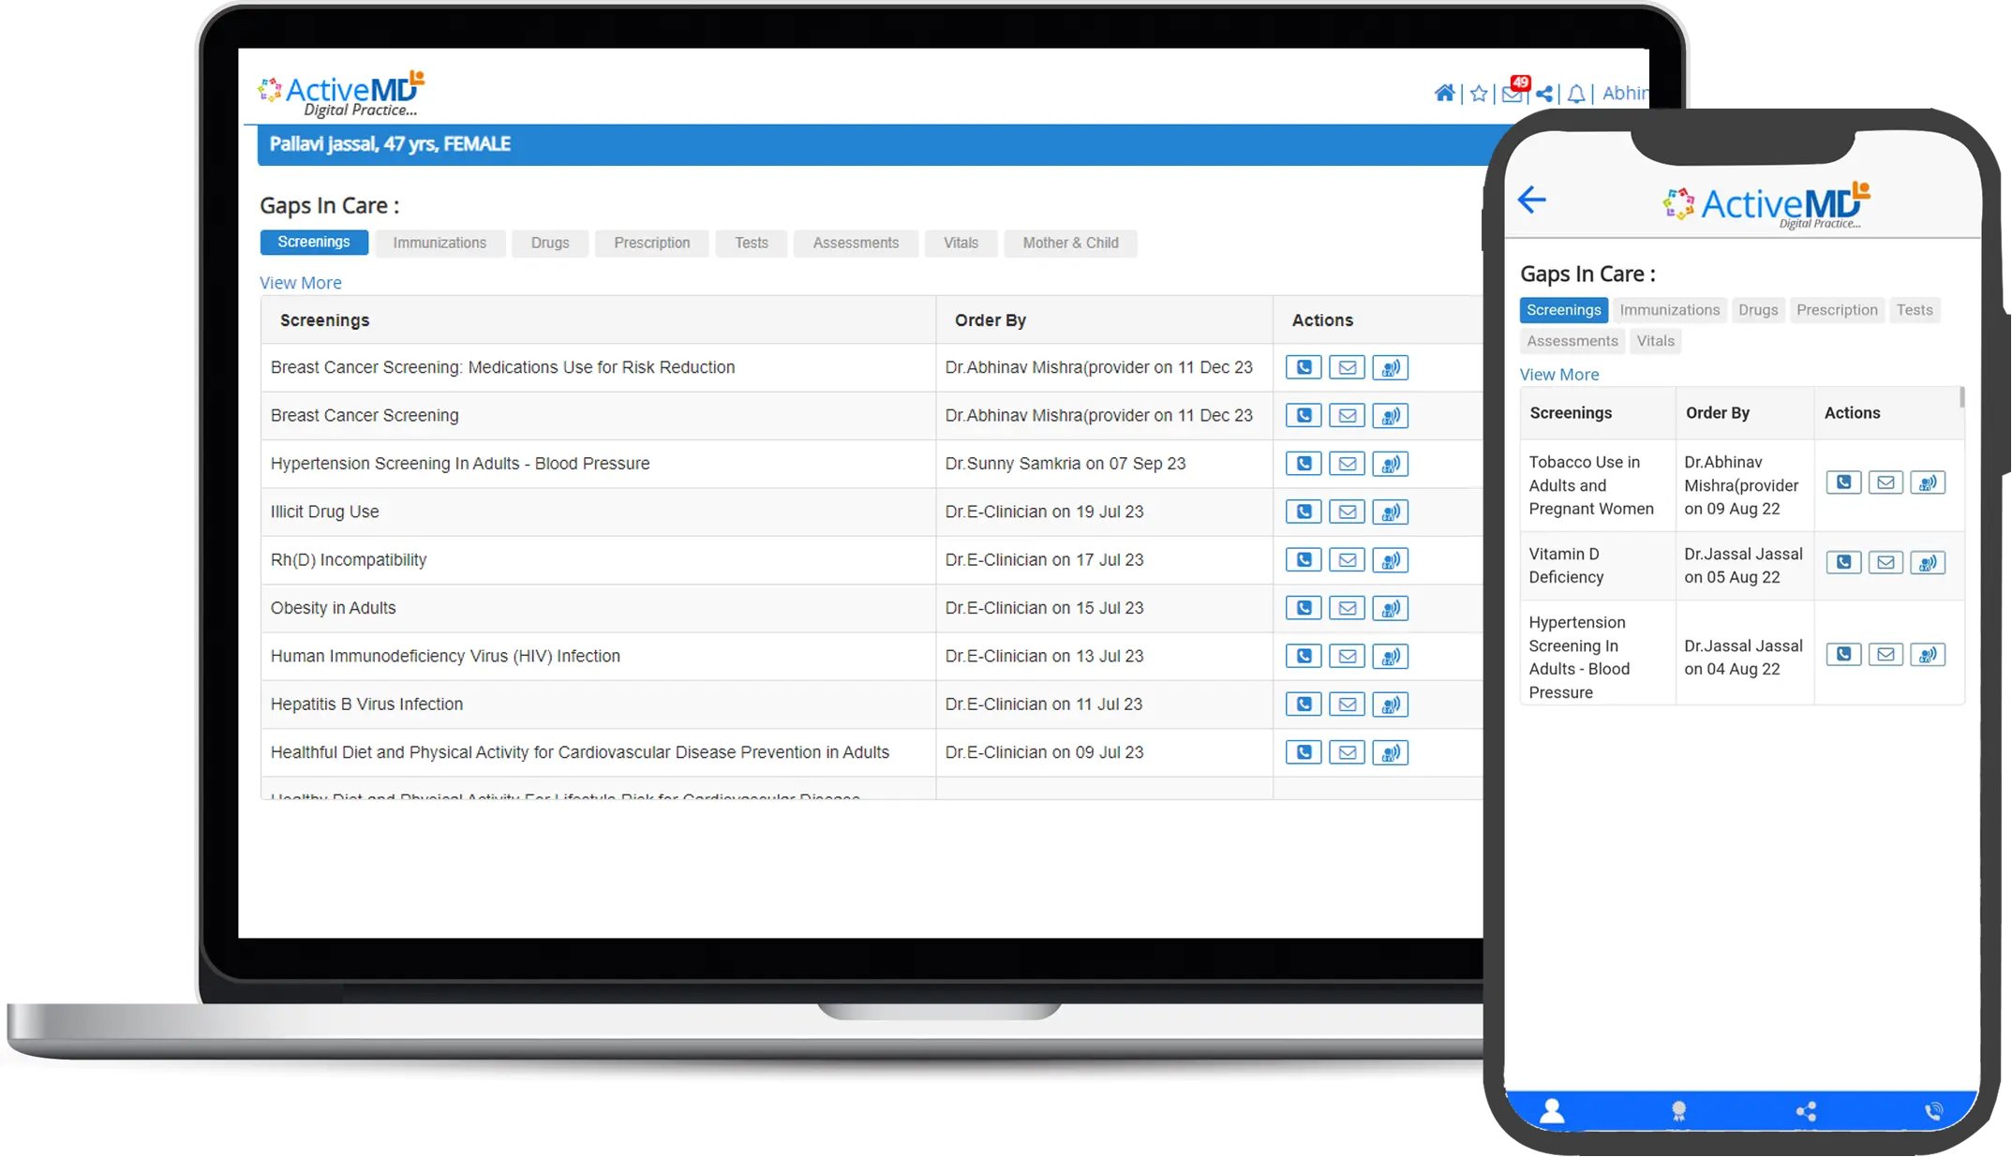Tap the email icon for the Vitamin D Deficiency row

coord(1885,562)
